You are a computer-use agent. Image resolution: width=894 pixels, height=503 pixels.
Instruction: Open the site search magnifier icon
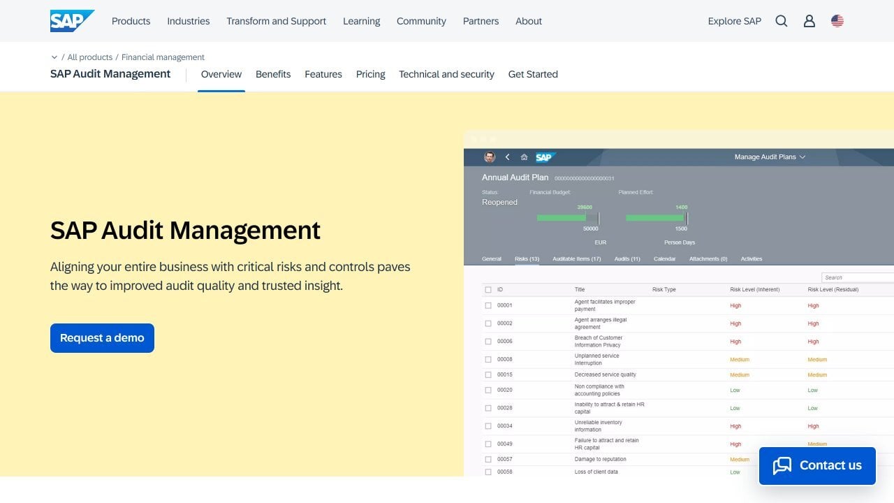[x=781, y=21]
